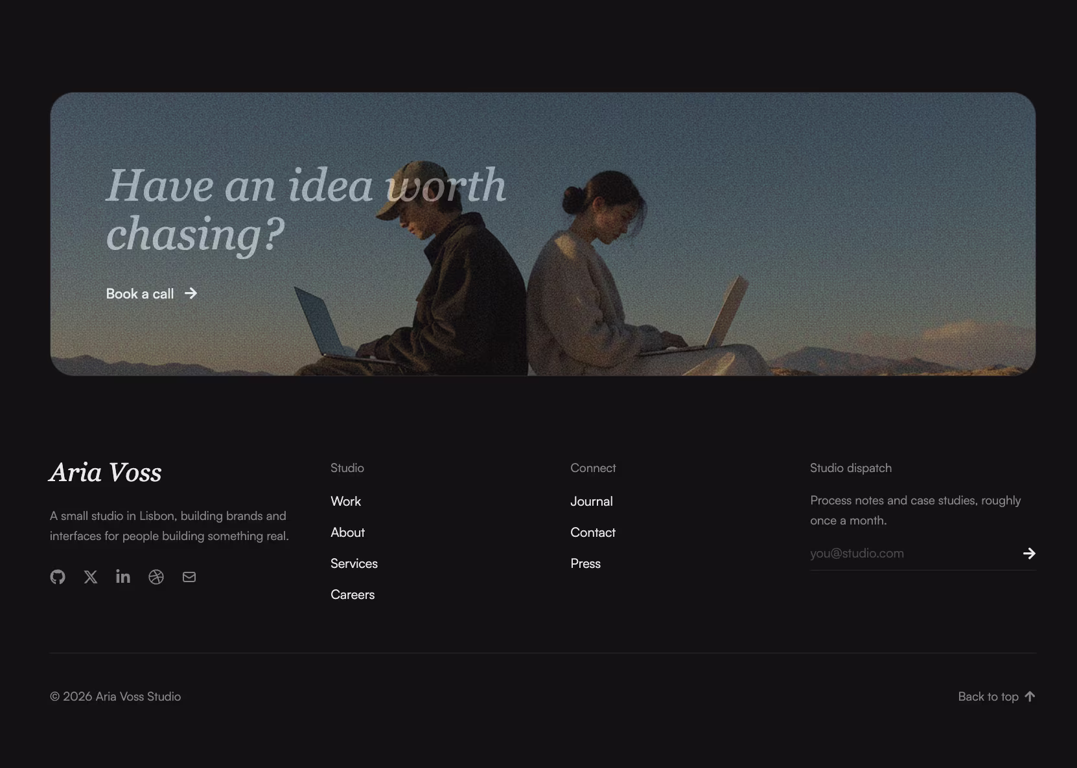Open the Careers link
Viewport: 1077px width, 768px height.
click(353, 594)
